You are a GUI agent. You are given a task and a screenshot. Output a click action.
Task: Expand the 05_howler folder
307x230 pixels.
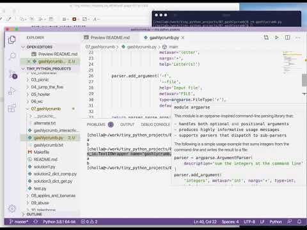tap(40, 94)
